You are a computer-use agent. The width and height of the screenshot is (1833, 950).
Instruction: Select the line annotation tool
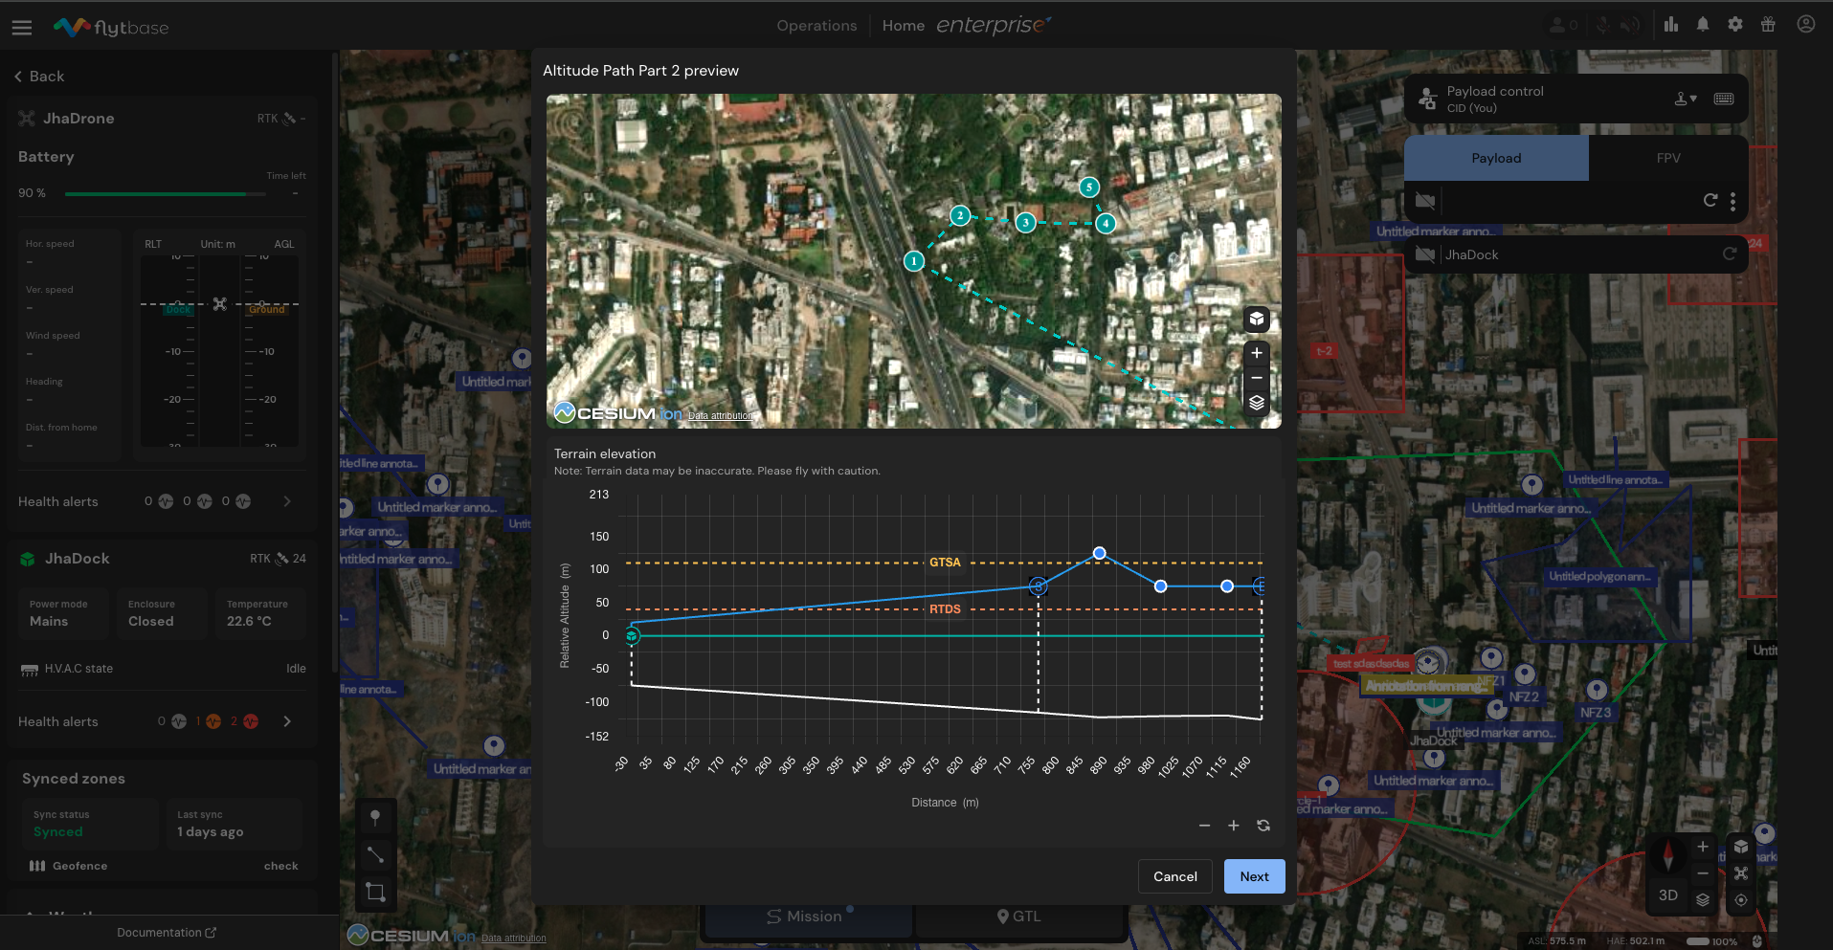(x=375, y=854)
